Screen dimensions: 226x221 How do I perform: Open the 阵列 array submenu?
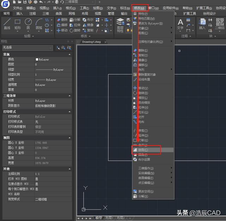(x=153, y=70)
